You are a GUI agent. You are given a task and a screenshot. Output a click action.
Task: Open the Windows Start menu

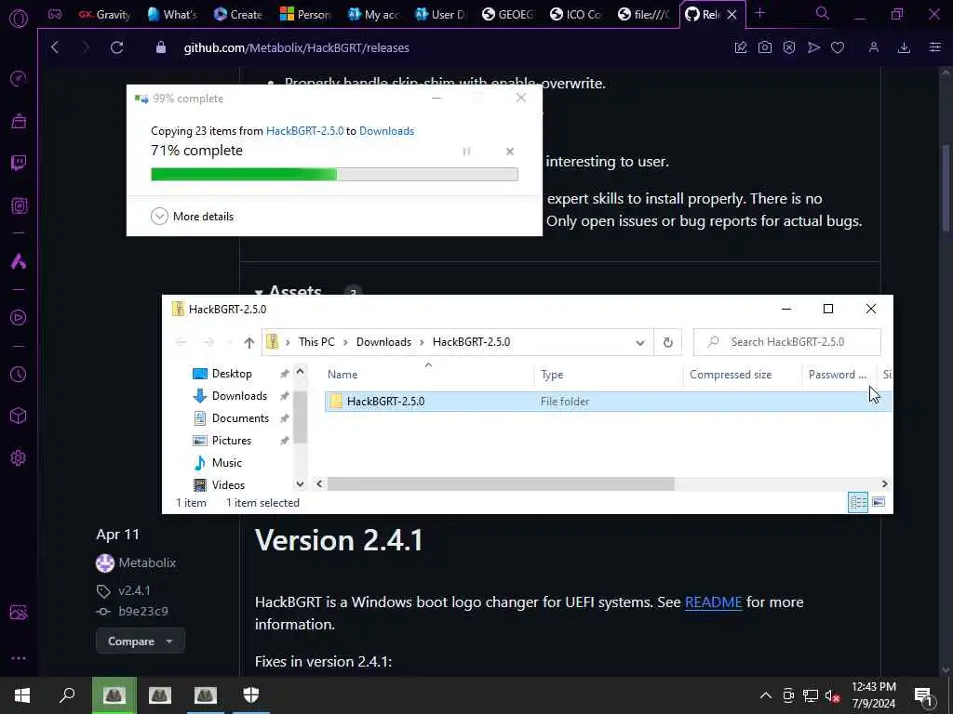22,695
